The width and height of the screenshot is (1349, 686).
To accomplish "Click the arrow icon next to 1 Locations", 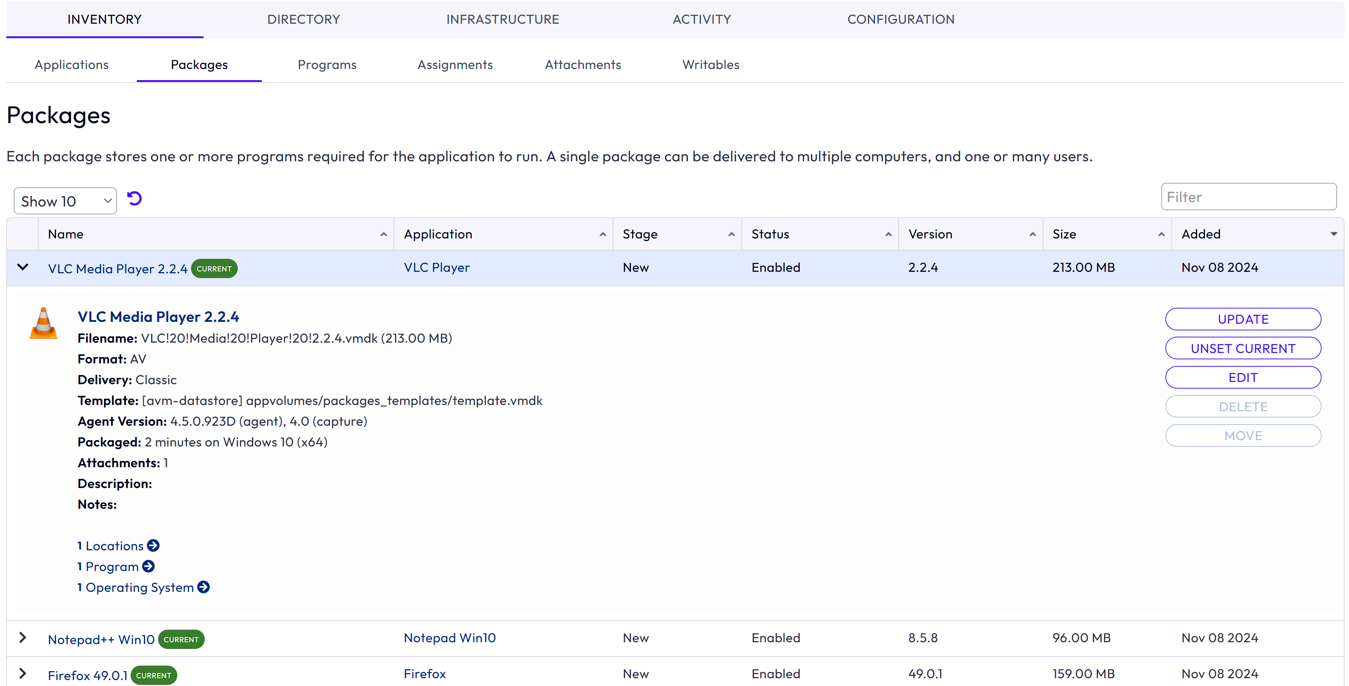I will [154, 546].
